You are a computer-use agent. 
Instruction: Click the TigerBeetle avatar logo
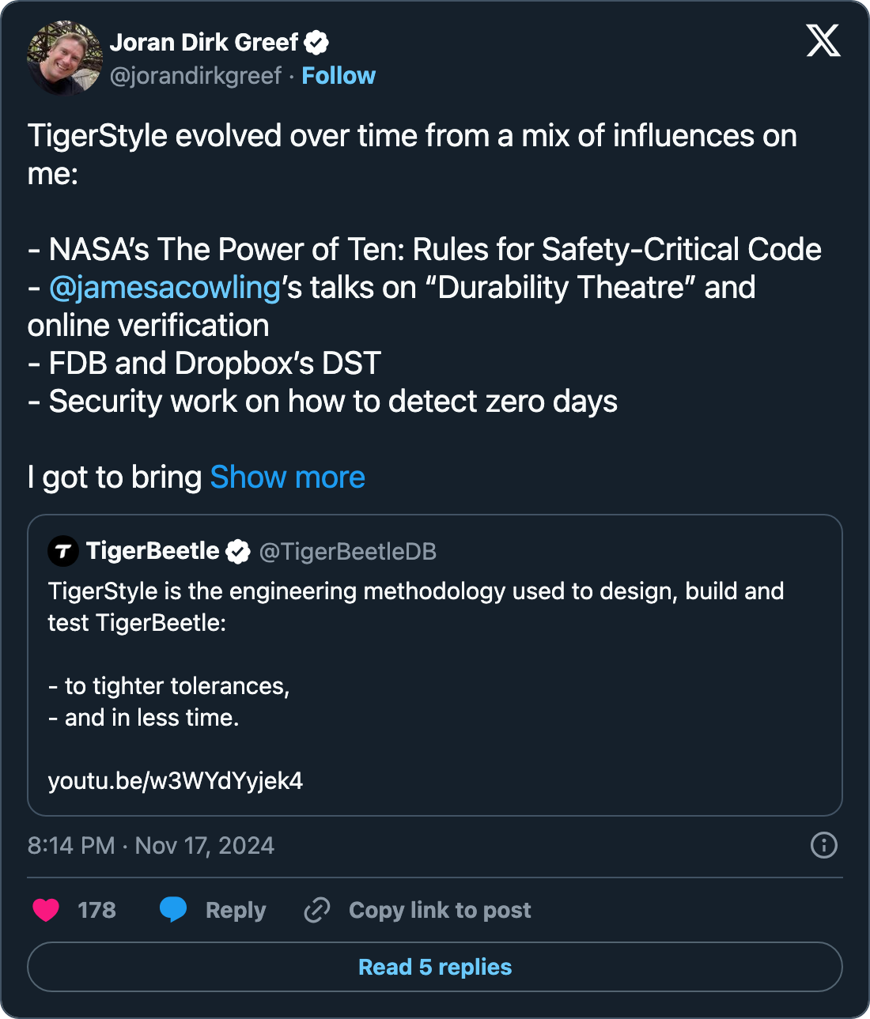click(x=63, y=551)
